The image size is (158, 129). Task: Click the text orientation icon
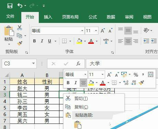click(146, 30)
